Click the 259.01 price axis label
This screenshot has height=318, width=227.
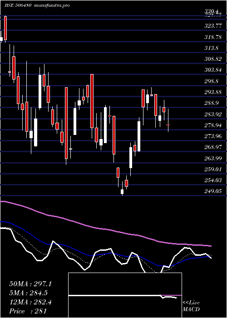[213, 169]
